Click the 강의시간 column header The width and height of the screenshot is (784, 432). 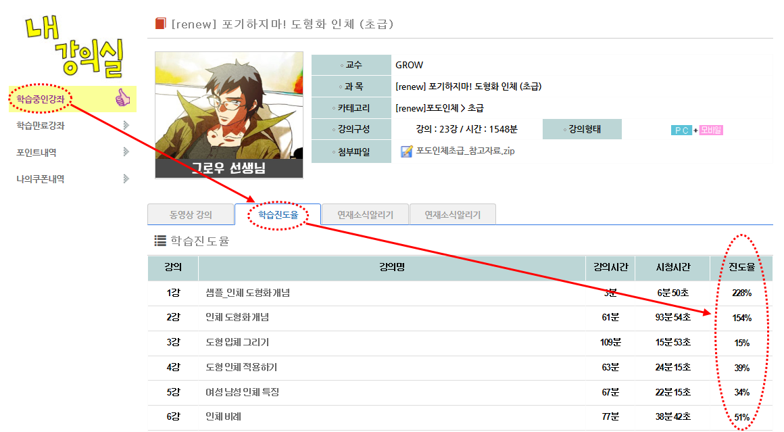pyautogui.click(x=610, y=268)
